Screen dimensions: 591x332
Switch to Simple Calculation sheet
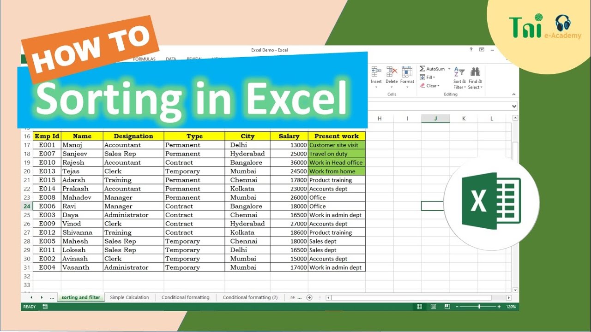[129, 297]
